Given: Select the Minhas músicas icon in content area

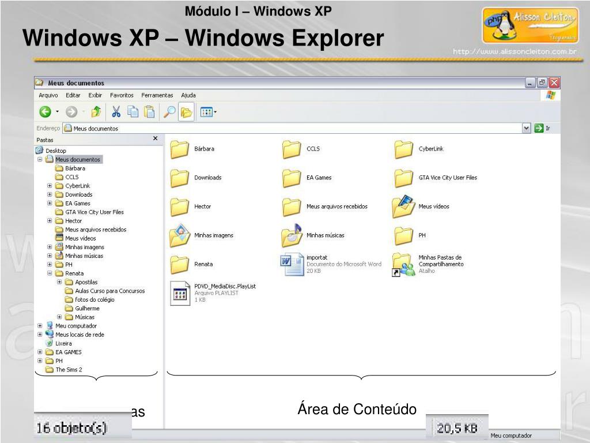Looking at the screenshot, I should click(x=292, y=235).
